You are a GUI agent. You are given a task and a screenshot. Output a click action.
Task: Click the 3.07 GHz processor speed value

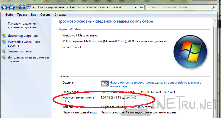tap(170, 92)
